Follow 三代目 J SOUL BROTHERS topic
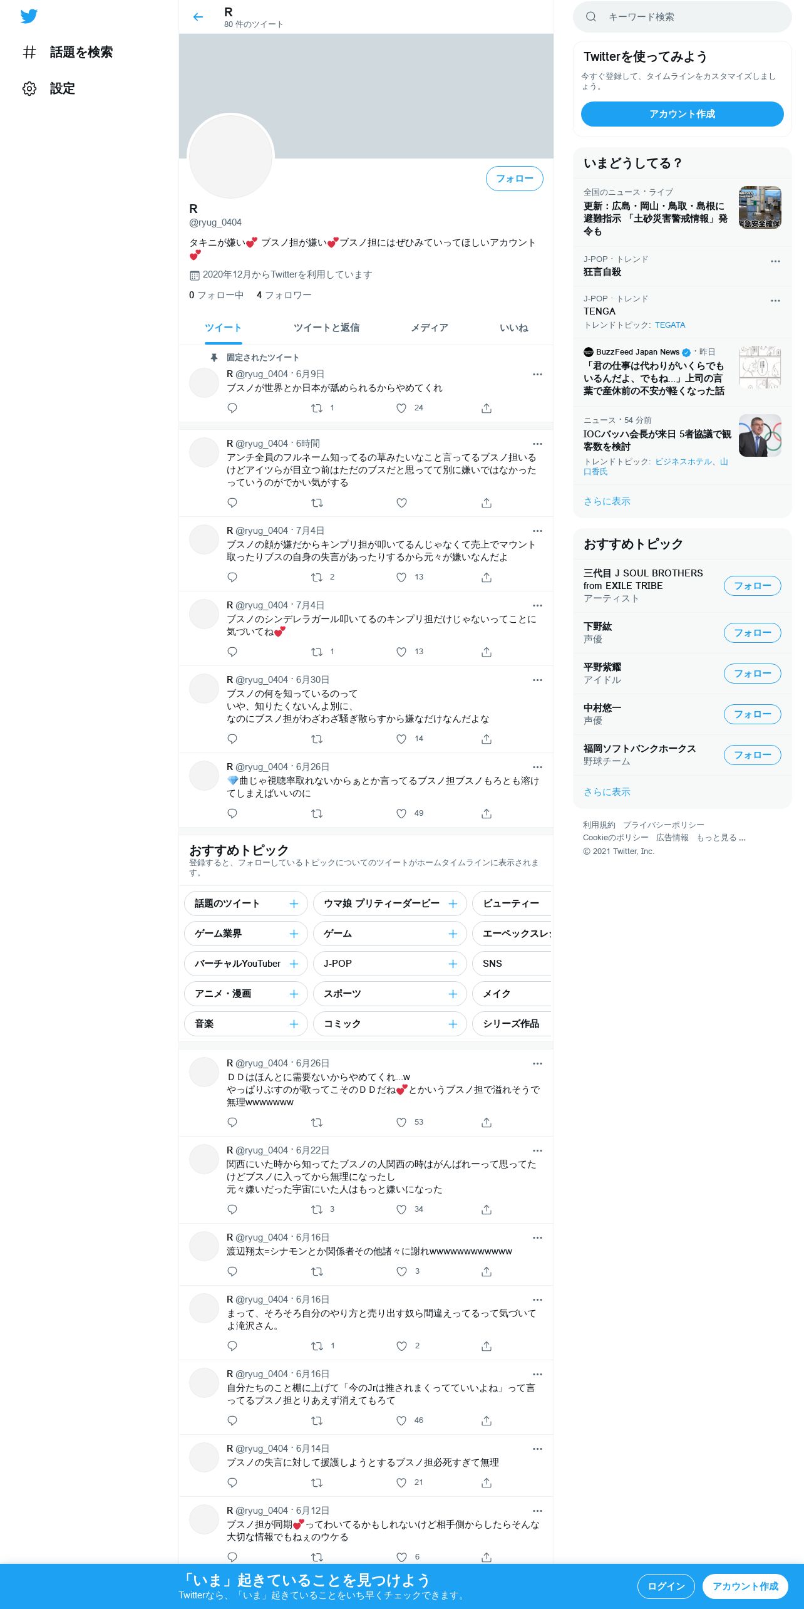The width and height of the screenshot is (804, 1609). pyautogui.click(x=752, y=586)
